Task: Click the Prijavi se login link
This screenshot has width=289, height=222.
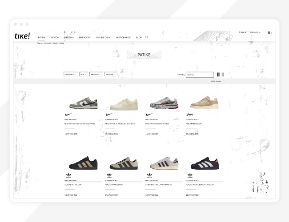Action: [x=243, y=32]
